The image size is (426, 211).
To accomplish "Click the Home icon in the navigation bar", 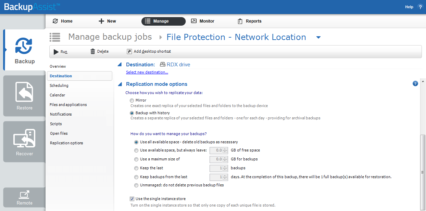I will point(55,21).
